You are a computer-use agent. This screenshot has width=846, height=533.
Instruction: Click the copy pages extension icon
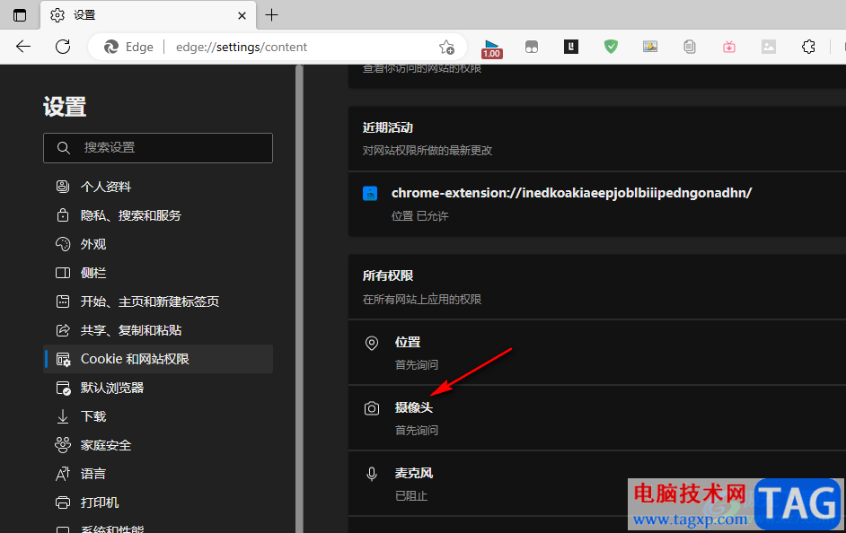[690, 47]
